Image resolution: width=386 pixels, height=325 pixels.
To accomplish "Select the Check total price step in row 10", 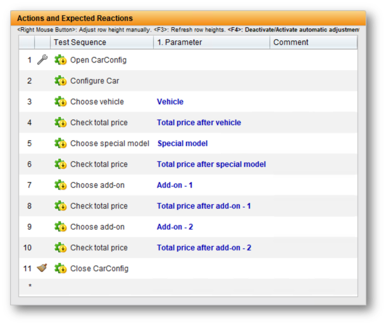I will [99, 247].
